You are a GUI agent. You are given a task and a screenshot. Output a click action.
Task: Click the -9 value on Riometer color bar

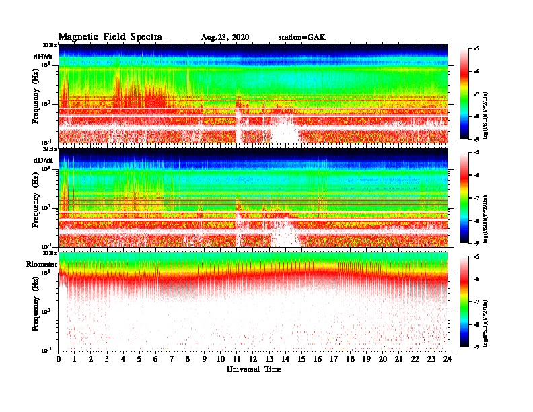point(476,347)
